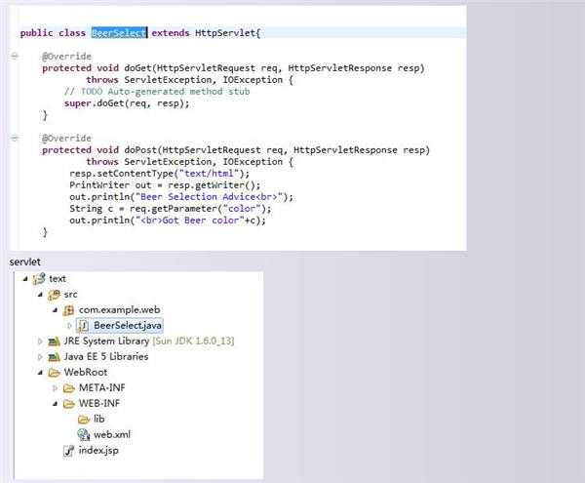Click the doGet method name
The width and height of the screenshot is (585, 483).
[x=137, y=68]
